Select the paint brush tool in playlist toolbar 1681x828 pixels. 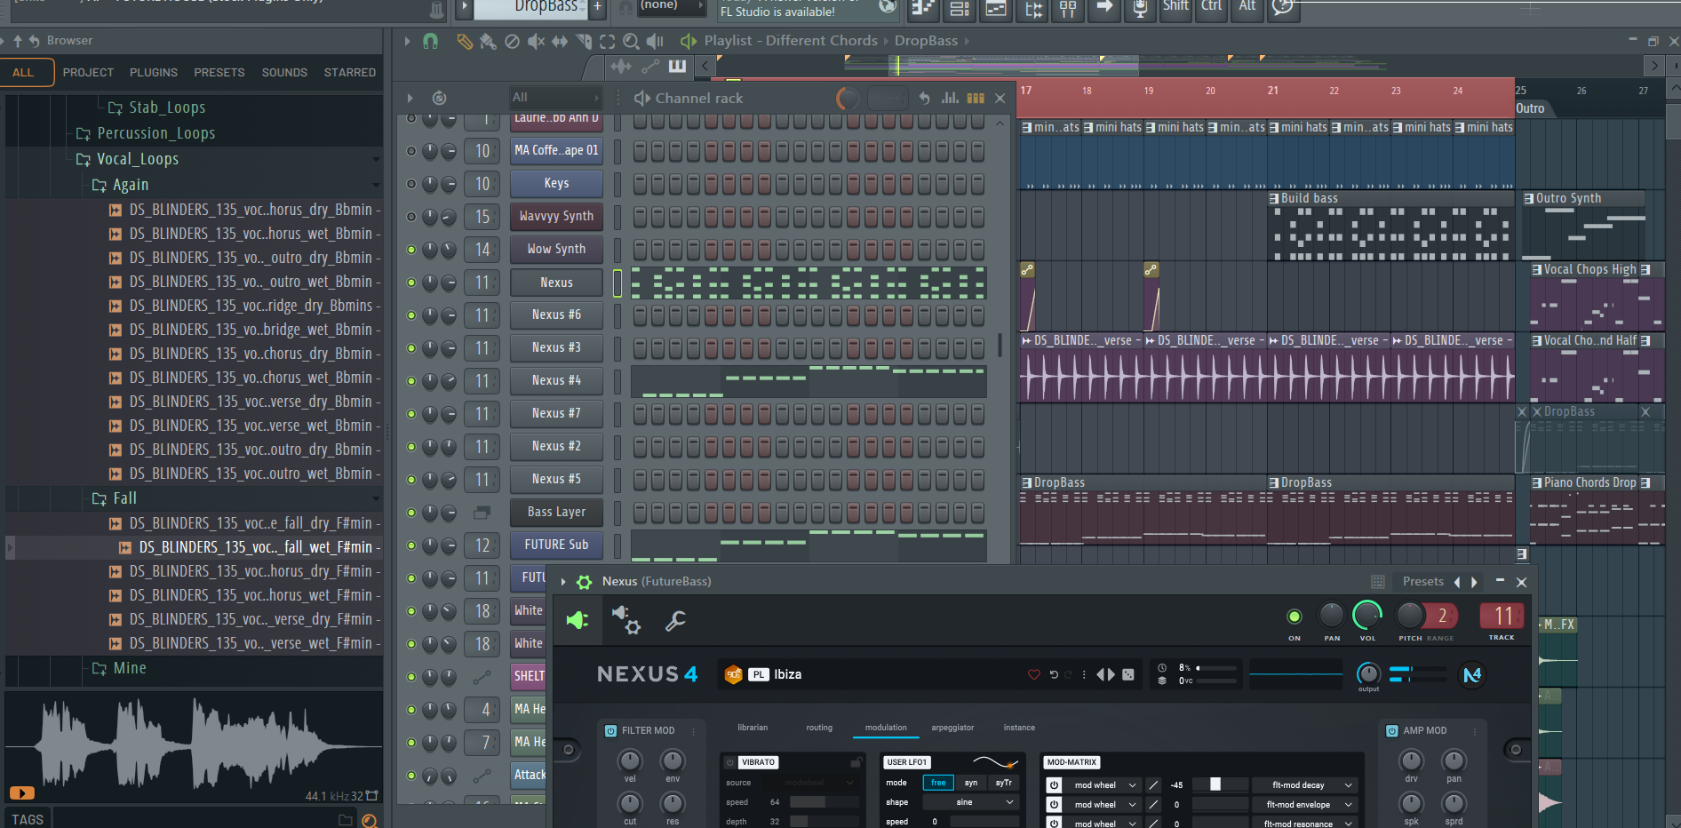[x=487, y=41]
